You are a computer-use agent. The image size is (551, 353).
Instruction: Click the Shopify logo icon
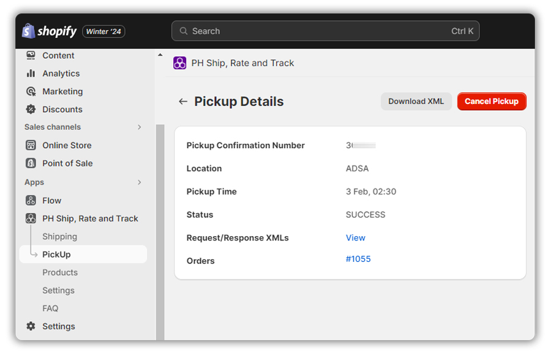coord(28,31)
